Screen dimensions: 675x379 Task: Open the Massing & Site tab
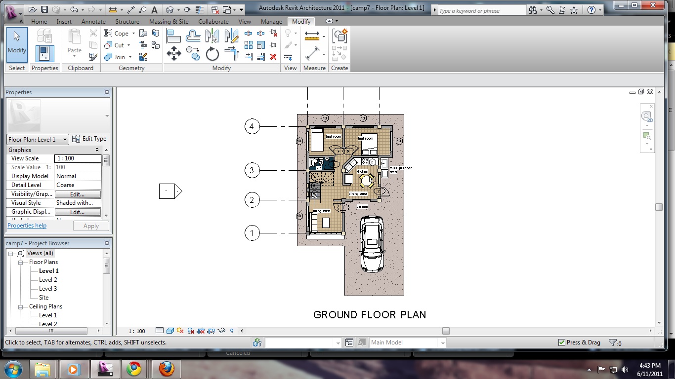click(169, 22)
